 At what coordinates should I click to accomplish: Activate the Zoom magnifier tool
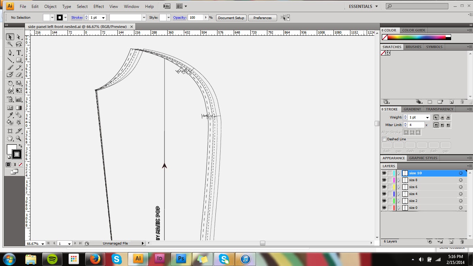pyautogui.click(x=19, y=138)
